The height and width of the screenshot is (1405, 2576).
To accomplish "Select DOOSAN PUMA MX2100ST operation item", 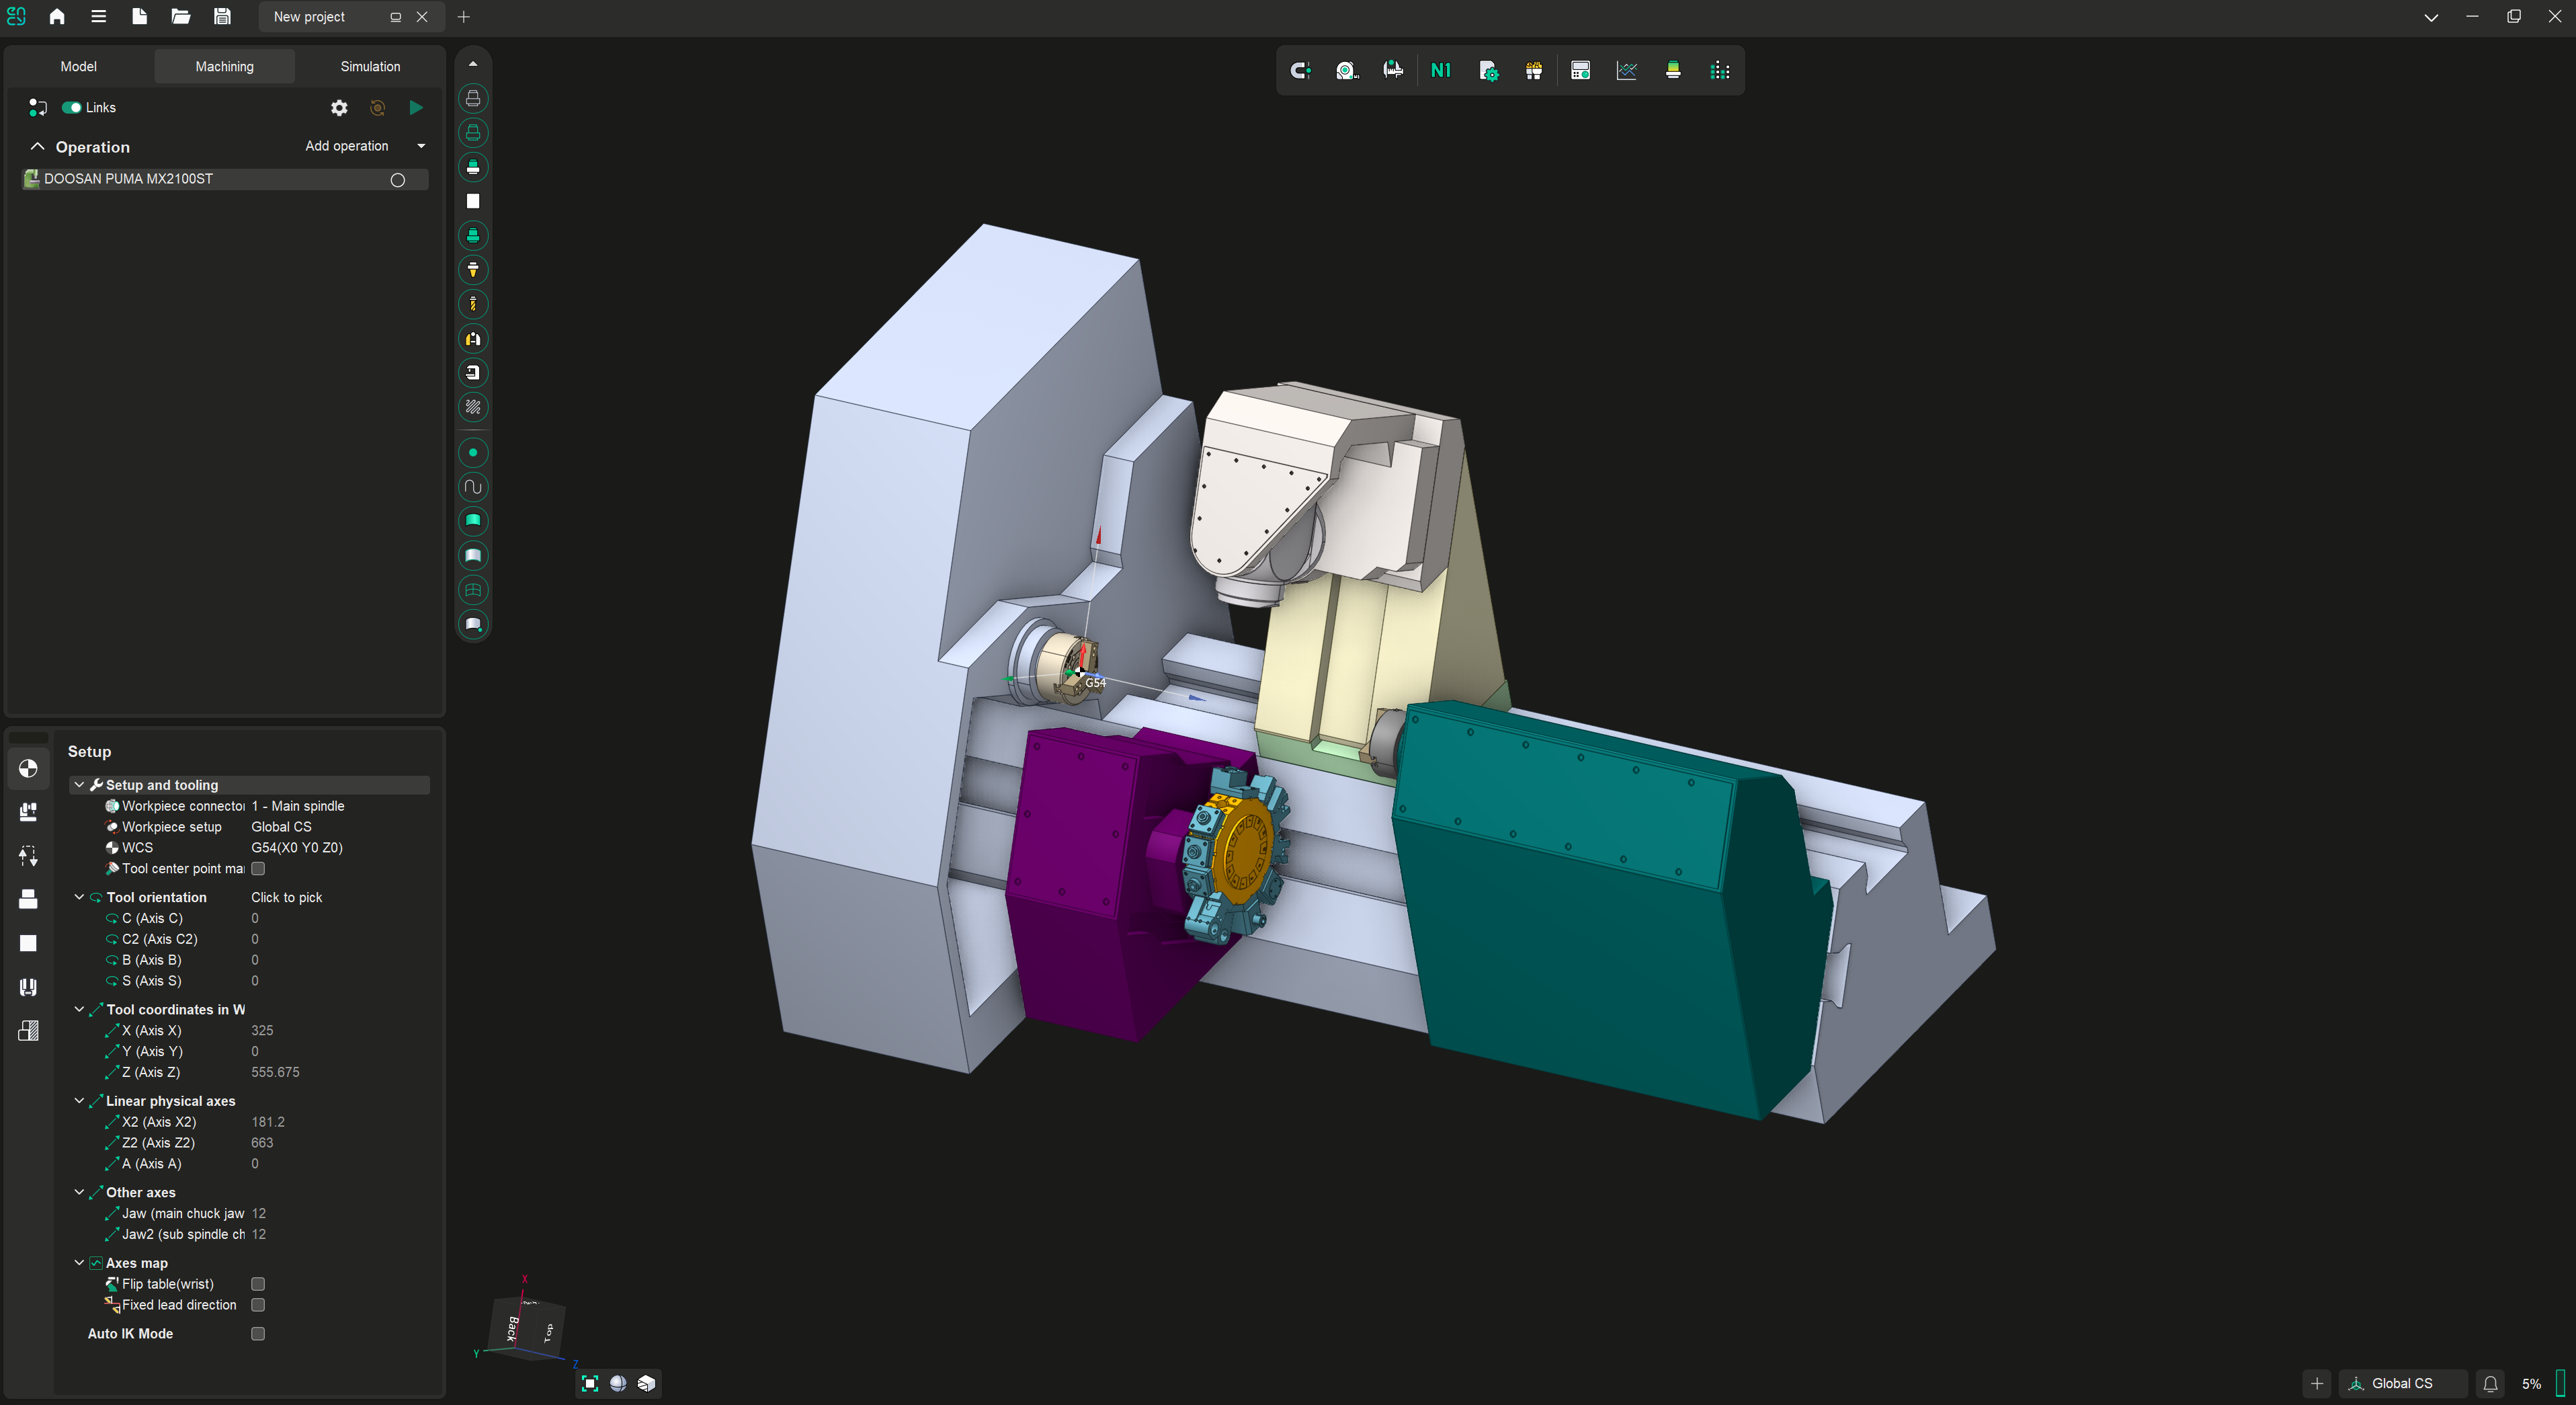I will point(128,179).
